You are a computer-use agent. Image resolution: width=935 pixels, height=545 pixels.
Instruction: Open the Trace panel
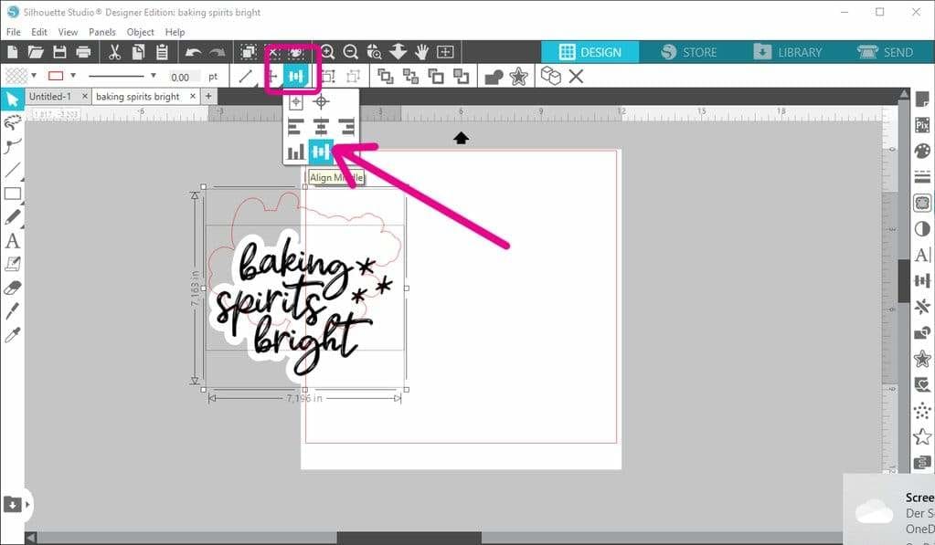[x=922, y=203]
